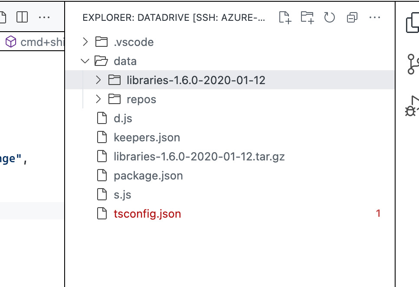Click the Split Editor icon

(x=22, y=17)
